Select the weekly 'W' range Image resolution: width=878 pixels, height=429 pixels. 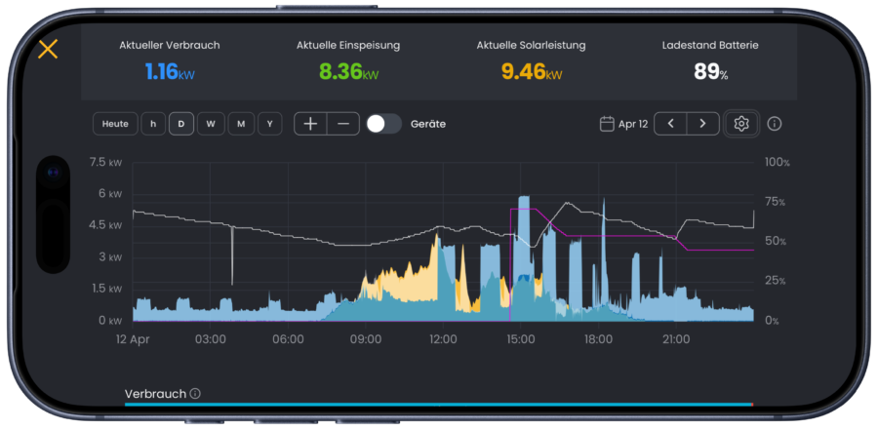tap(211, 124)
